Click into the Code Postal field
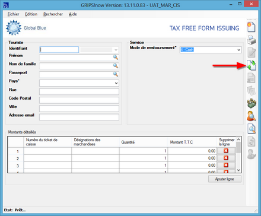The height and width of the screenshot is (216, 261). click(79, 100)
